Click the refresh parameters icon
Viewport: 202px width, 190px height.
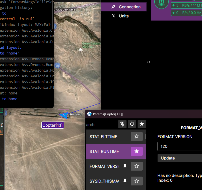tap(132, 124)
